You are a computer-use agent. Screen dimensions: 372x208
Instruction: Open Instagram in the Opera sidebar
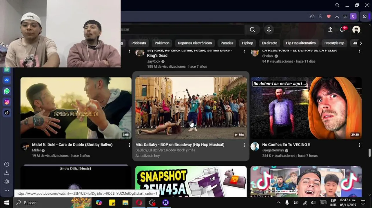click(x=7, y=102)
